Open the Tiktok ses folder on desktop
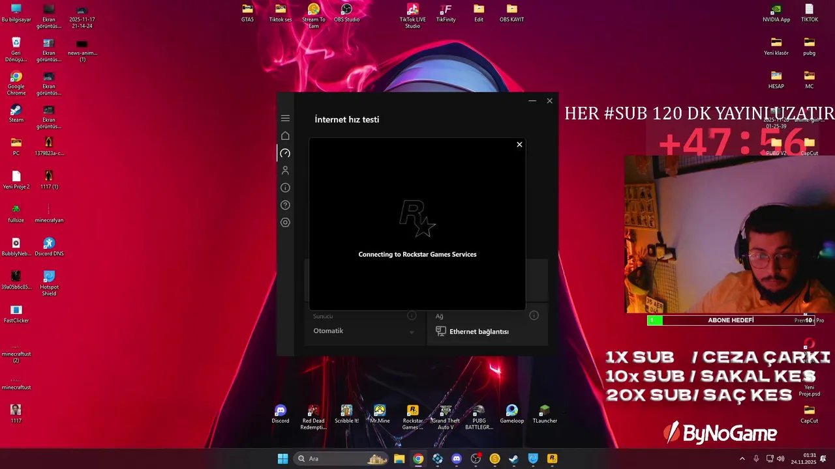Image resolution: width=835 pixels, height=469 pixels. pyautogui.click(x=281, y=13)
